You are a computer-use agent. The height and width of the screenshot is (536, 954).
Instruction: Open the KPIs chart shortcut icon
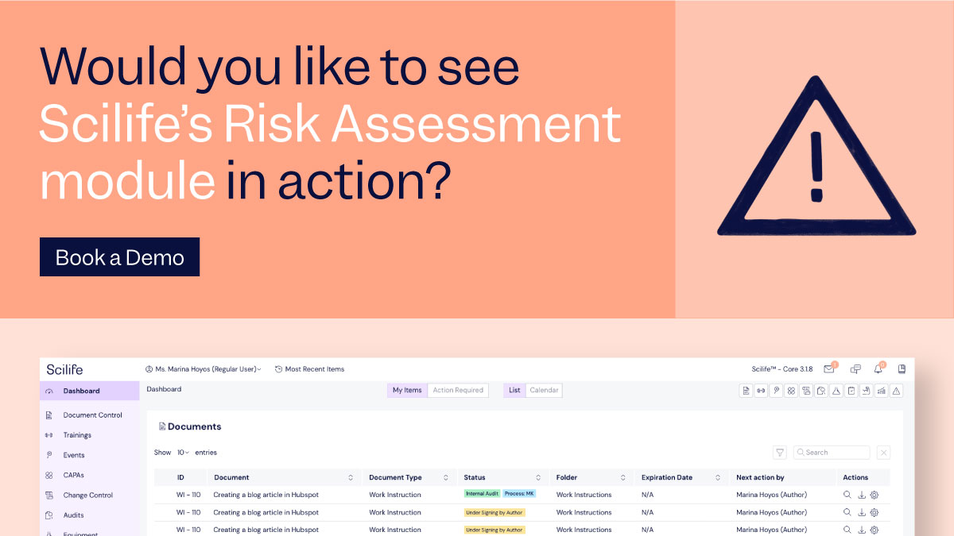(x=882, y=390)
